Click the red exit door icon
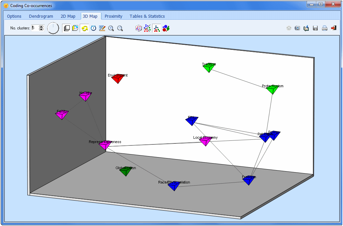The height and width of the screenshot is (226, 343). [x=333, y=28]
